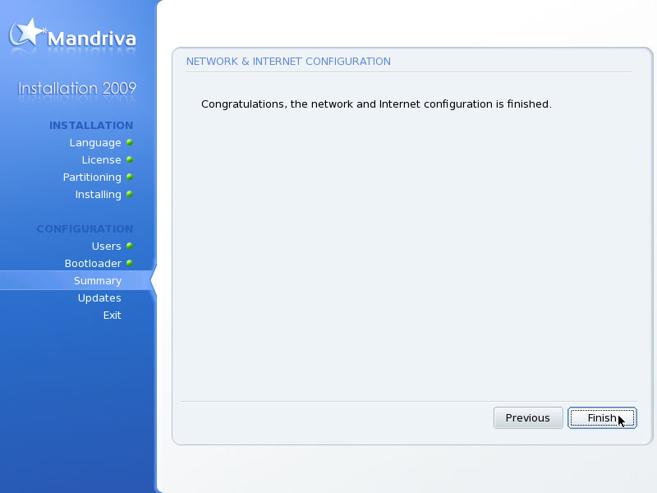Click the Mandriva star logo
The width and height of the screenshot is (657, 493).
tap(27, 33)
